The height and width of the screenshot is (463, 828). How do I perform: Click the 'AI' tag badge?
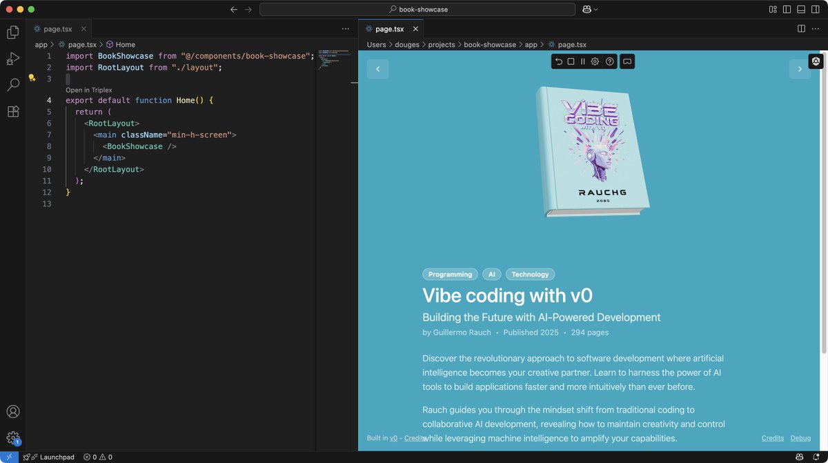492,274
